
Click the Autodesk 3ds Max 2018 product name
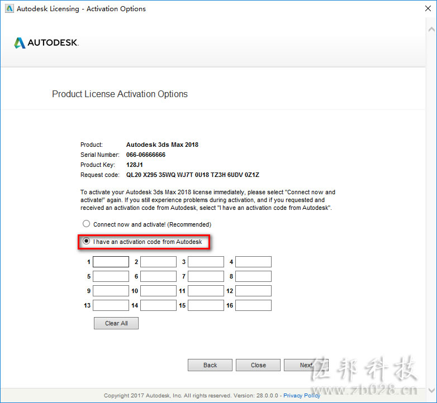tap(162, 145)
